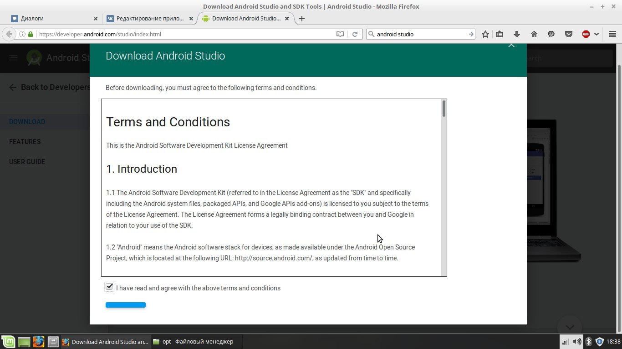Focus the search box containing android studio
Image resolution: width=622 pixels, height=349 pixels.
tap(421, 34)
